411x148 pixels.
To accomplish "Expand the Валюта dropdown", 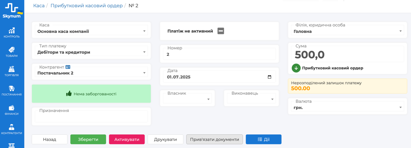I will [347, 108].
